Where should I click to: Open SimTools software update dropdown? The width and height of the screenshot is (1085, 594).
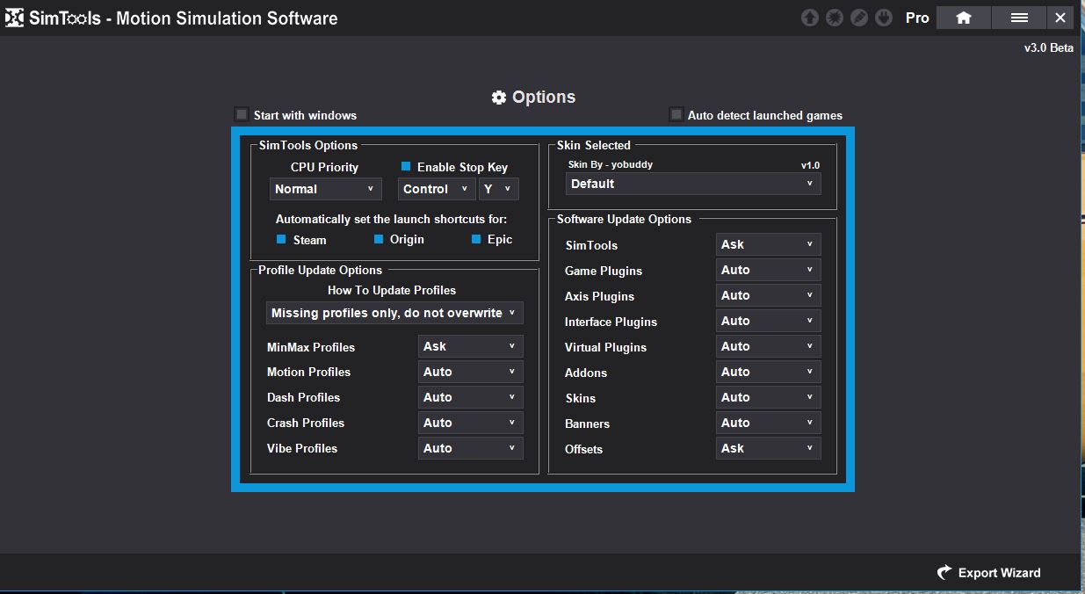click(x=768, y=244)
